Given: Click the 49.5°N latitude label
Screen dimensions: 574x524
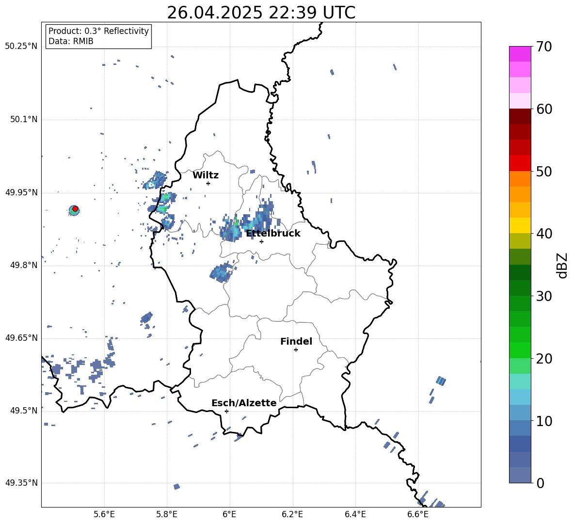Looking at the screenshot, I should [24, 410].
